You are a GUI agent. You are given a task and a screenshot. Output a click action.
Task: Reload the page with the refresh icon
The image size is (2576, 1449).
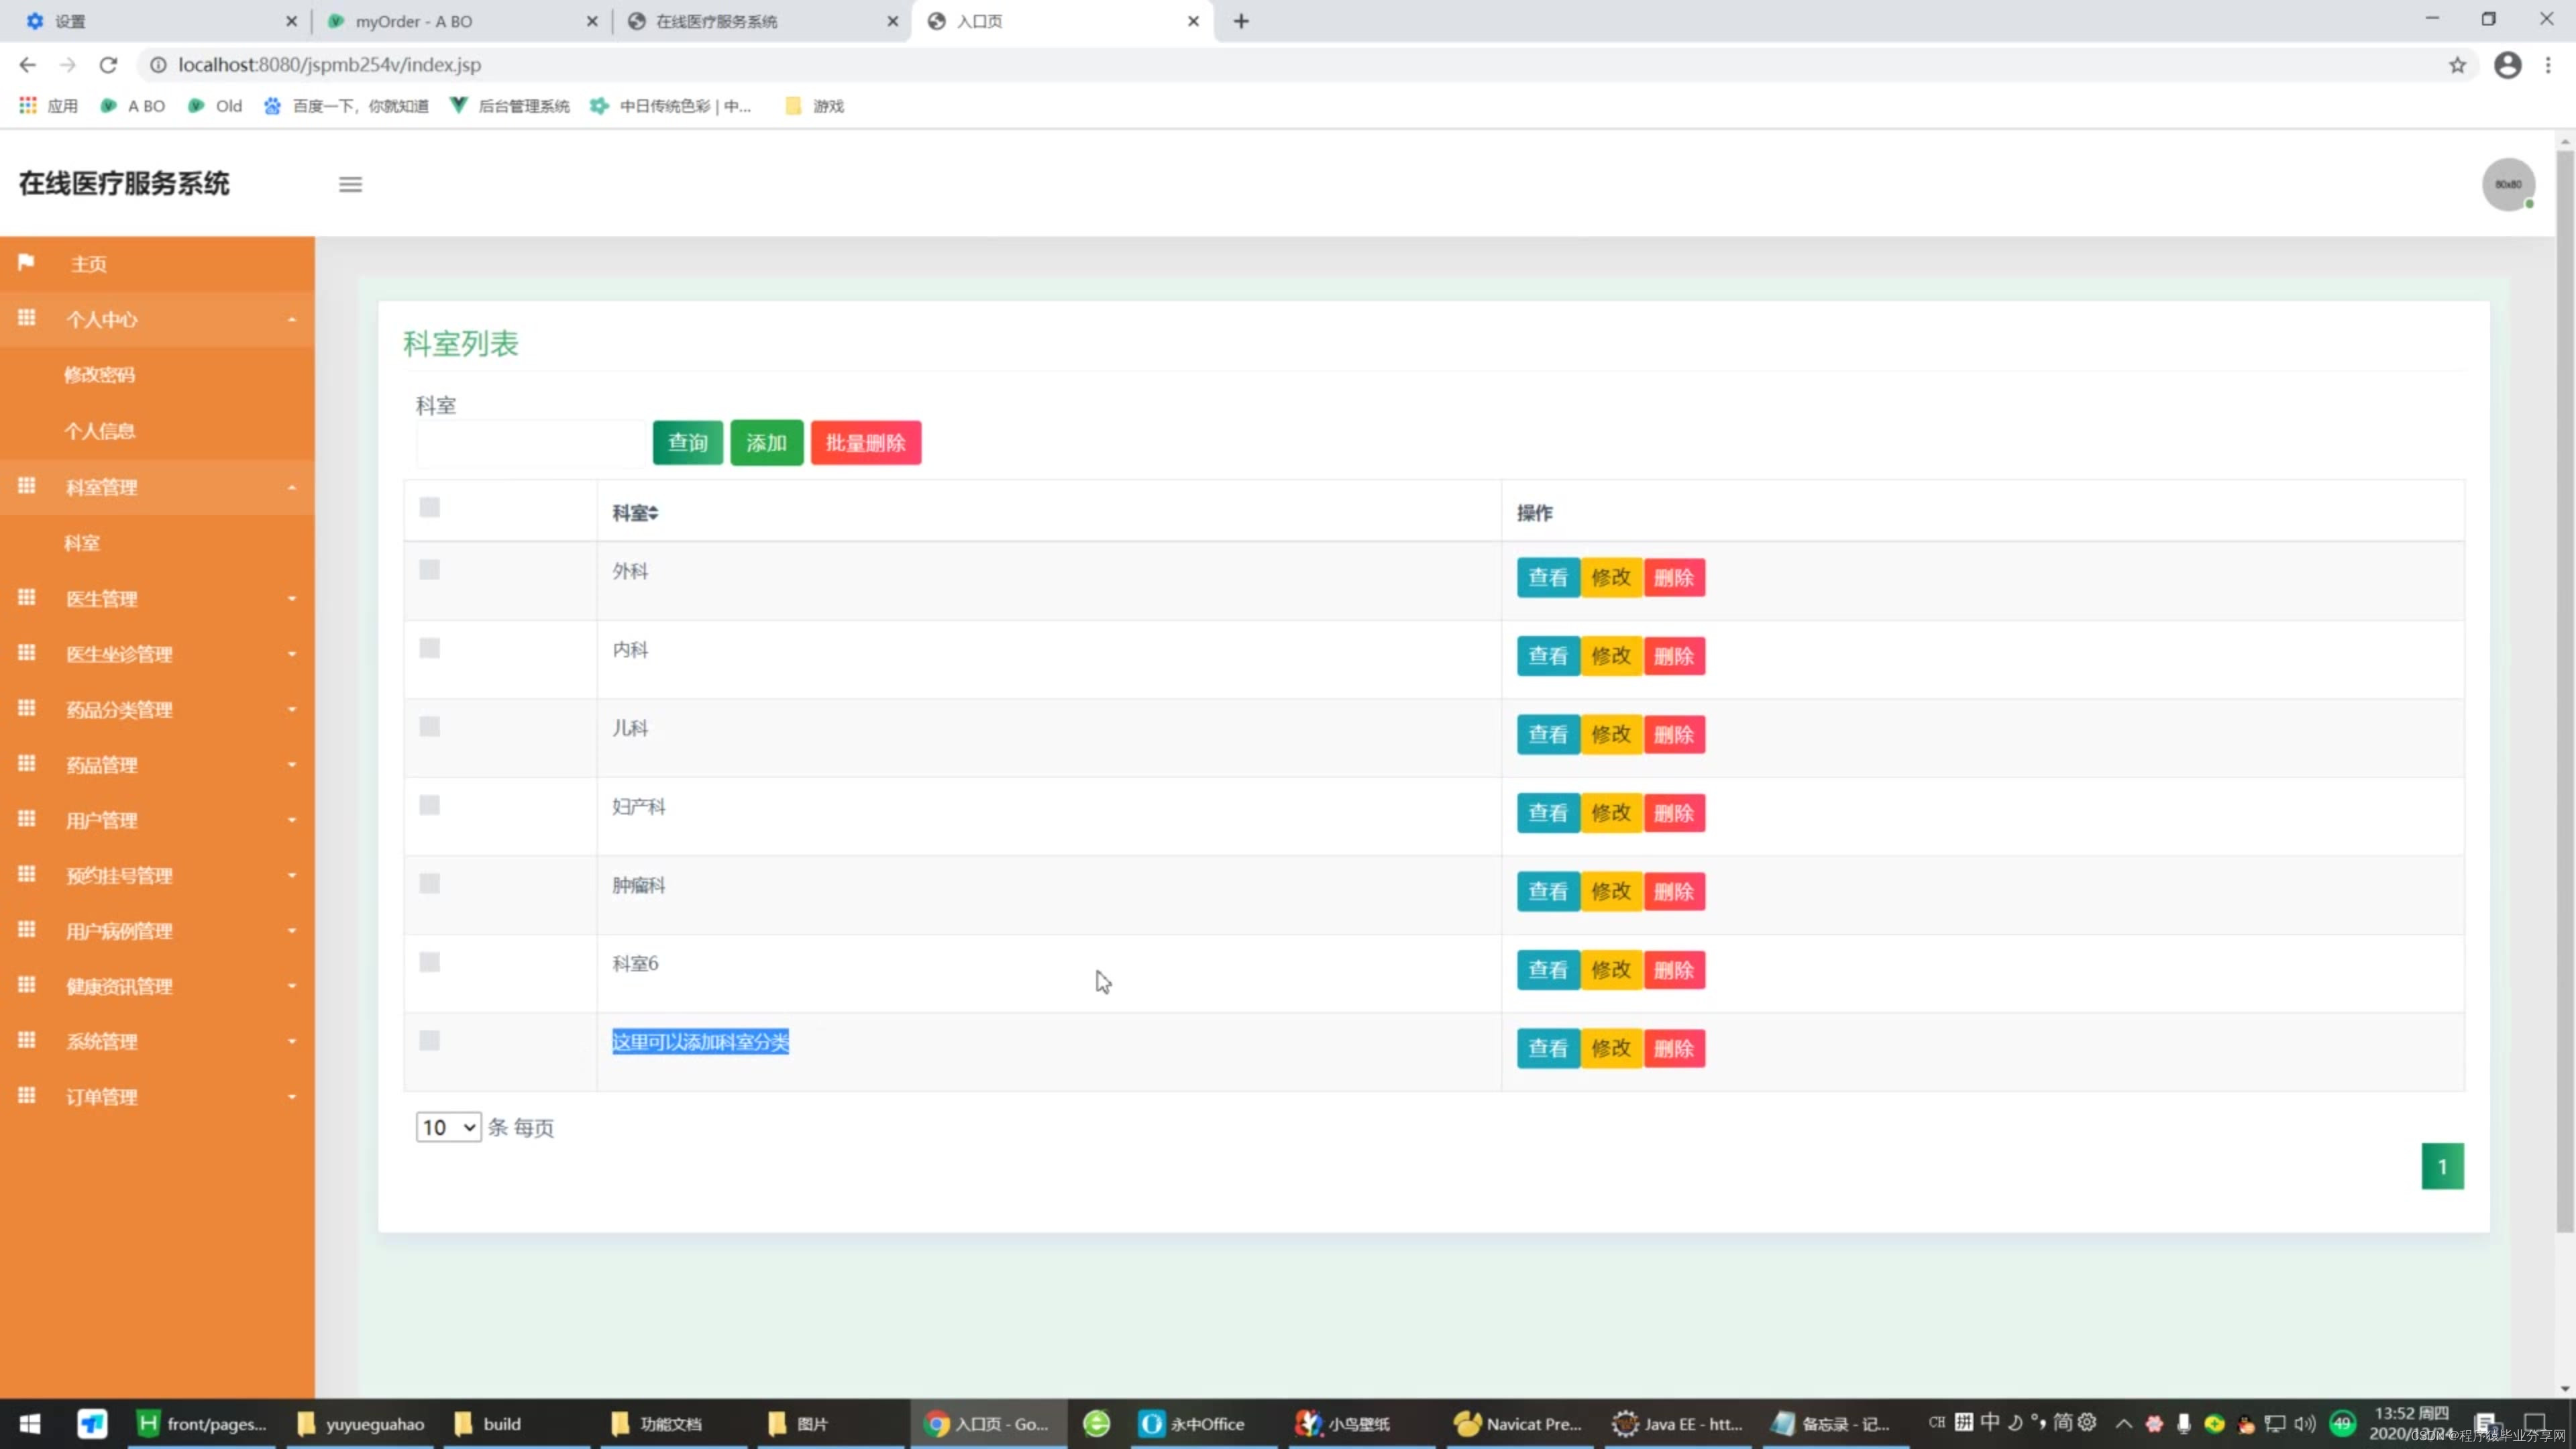click(x=108, y=65)
